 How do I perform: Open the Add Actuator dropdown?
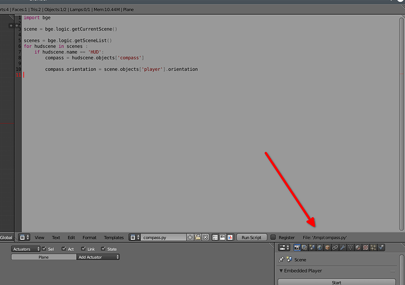point(98,257)
